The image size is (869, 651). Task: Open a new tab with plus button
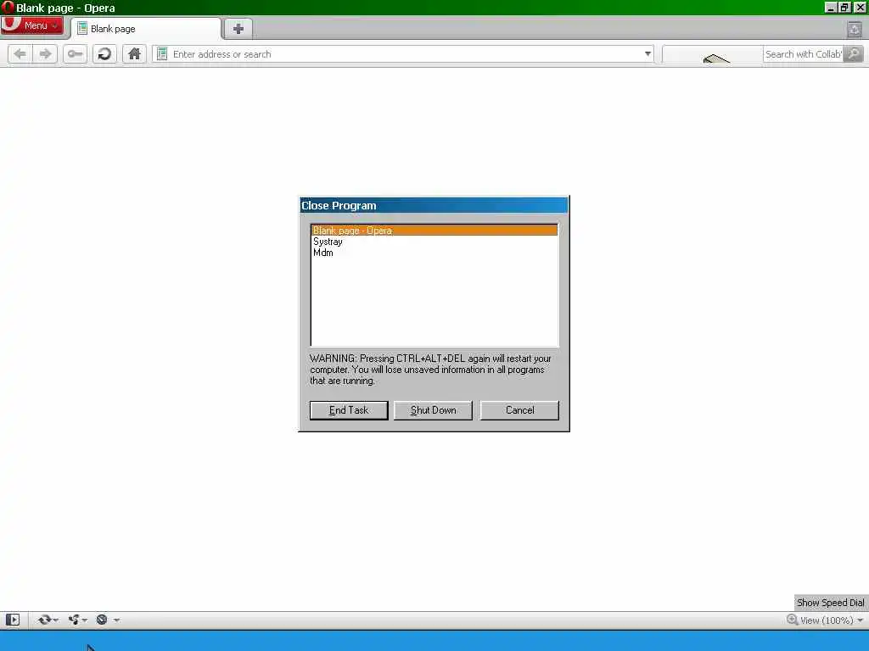point(238,29)
